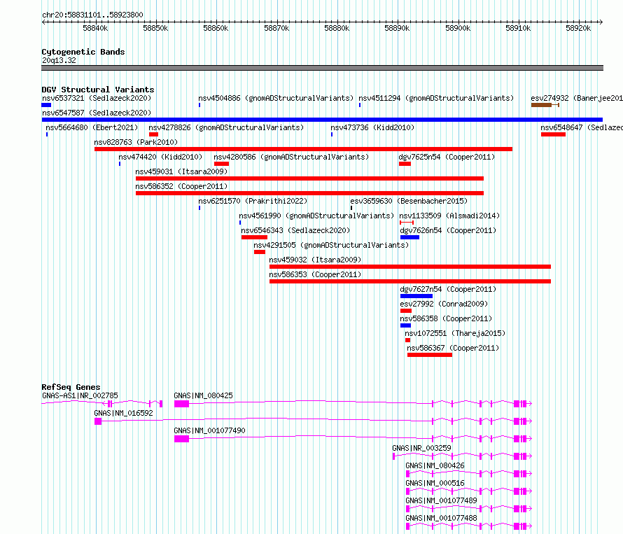Open the GNAS-AS1|NR_002785 gene label
The image size is (623, 534).
tap(80, 395)
